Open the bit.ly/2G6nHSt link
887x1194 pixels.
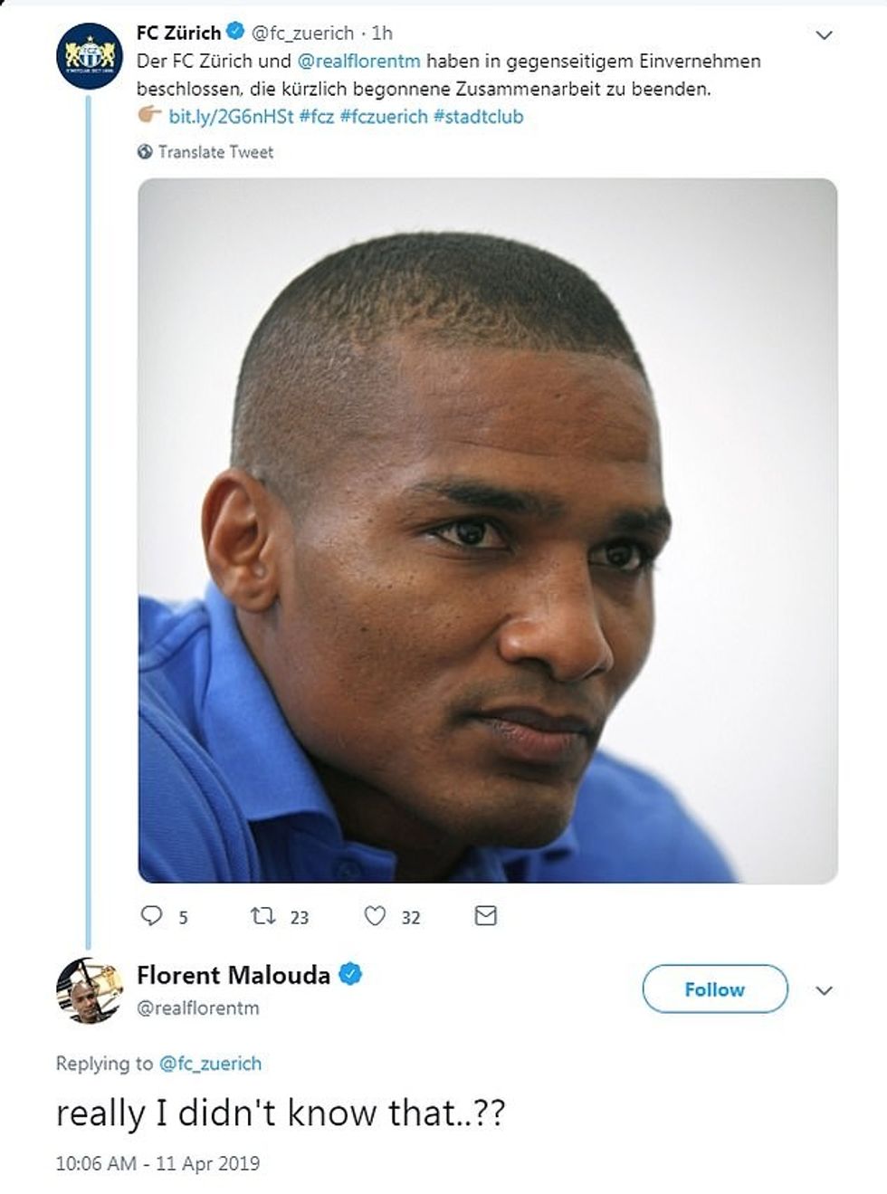tap(231, 117)
